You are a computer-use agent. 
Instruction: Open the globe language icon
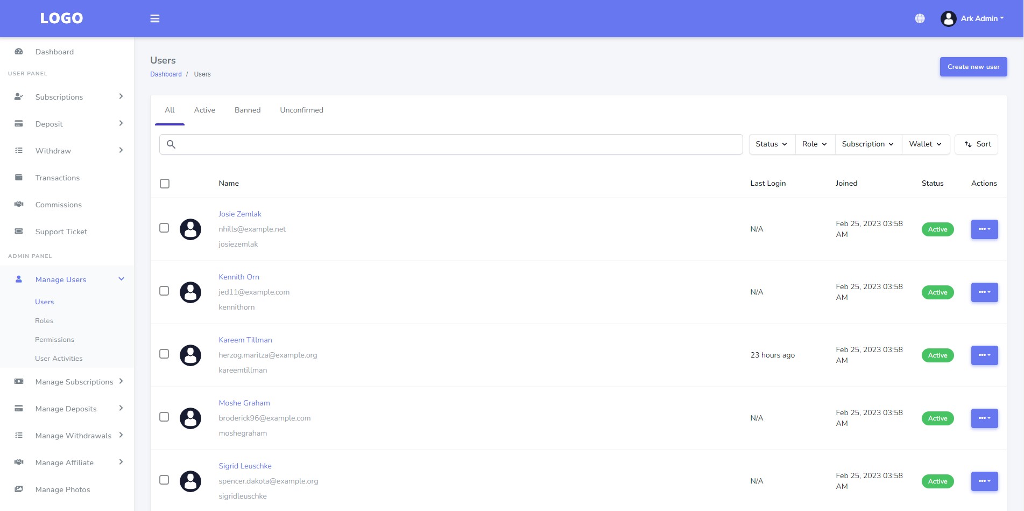coord(920,19)
